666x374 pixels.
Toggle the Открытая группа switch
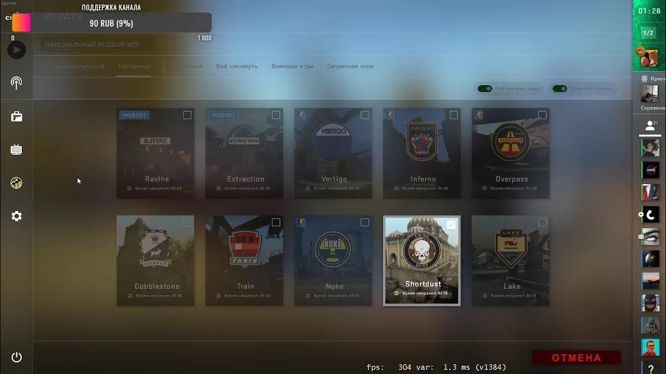(x=560, y=89)
